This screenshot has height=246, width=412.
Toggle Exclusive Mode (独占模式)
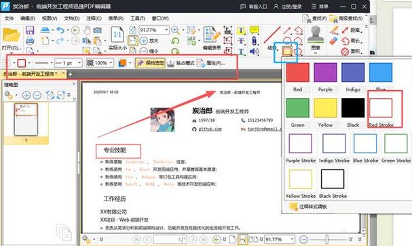181,63
